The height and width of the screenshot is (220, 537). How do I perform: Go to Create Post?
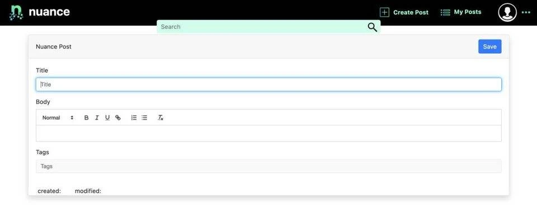click(404, 12)
